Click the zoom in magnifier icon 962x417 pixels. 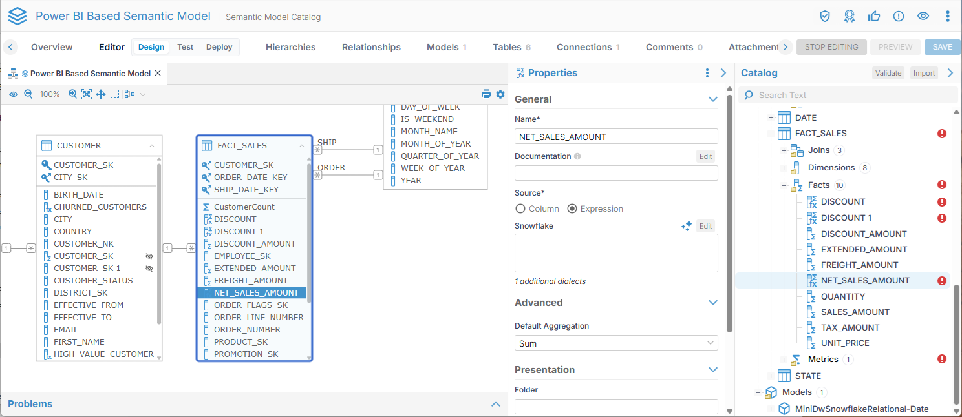click(x=72, y=94)
